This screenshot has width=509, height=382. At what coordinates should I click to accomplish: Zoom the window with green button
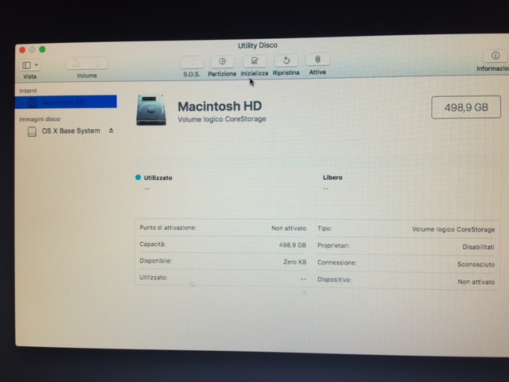tap(42, 49)
